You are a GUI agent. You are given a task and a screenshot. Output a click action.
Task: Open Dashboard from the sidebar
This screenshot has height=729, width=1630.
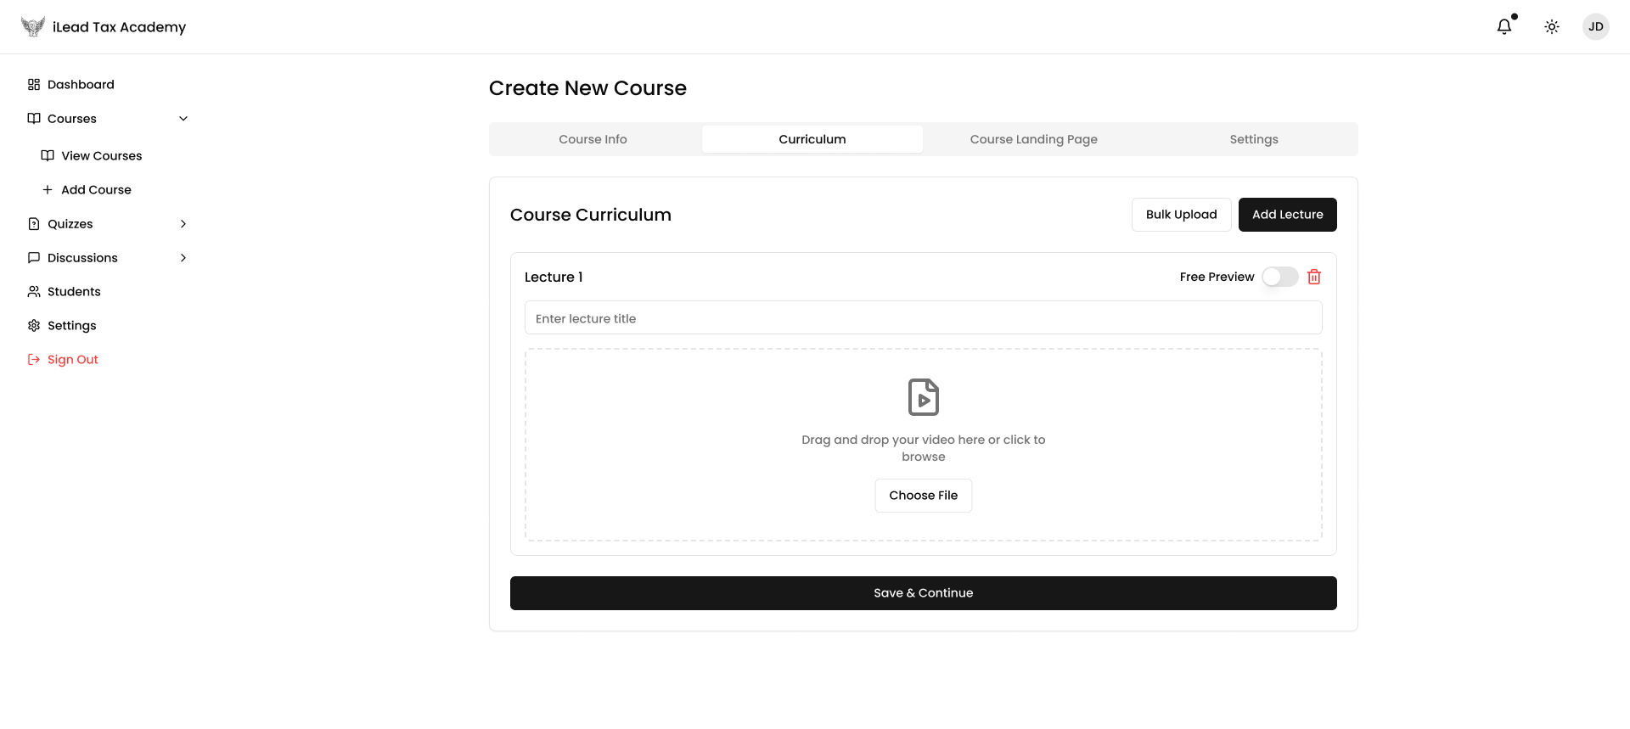tap(81, 84)
